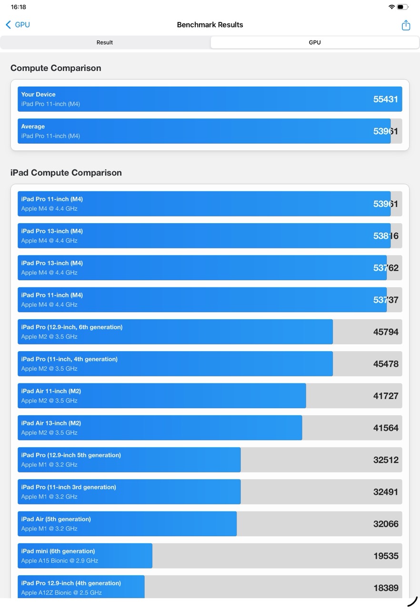Tap the Wi-Fi status icon
The width and height of the screenshot is (420, 609).
pos(391,7)
